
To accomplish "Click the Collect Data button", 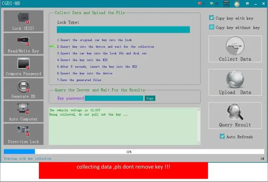I will click(235, 49).
